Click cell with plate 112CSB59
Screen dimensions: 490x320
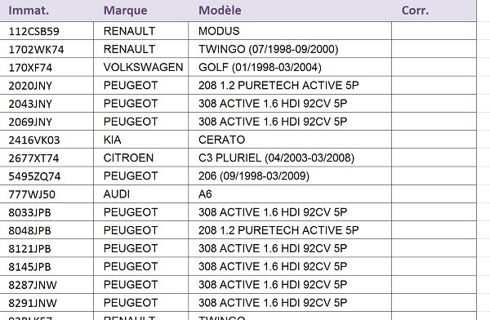[47, 31]
